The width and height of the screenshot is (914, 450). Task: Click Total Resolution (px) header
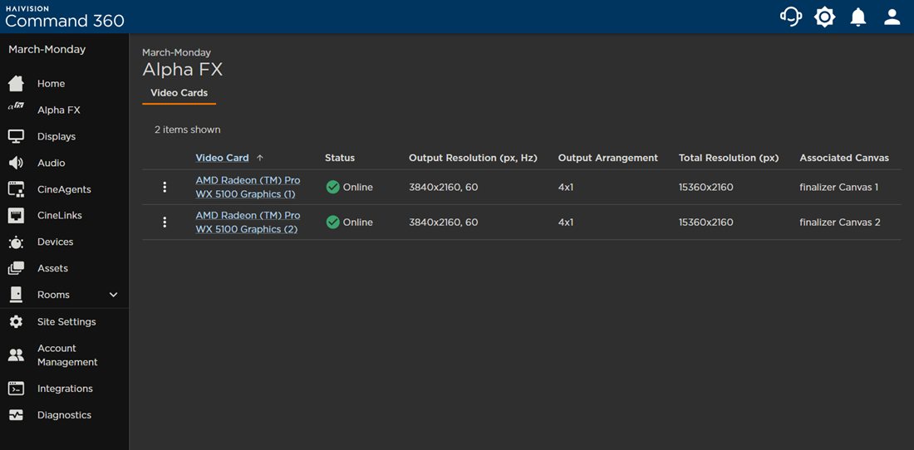[729, 158]
